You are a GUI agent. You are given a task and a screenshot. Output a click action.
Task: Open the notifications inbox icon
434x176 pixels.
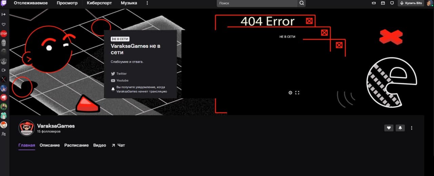click(383, 3)
